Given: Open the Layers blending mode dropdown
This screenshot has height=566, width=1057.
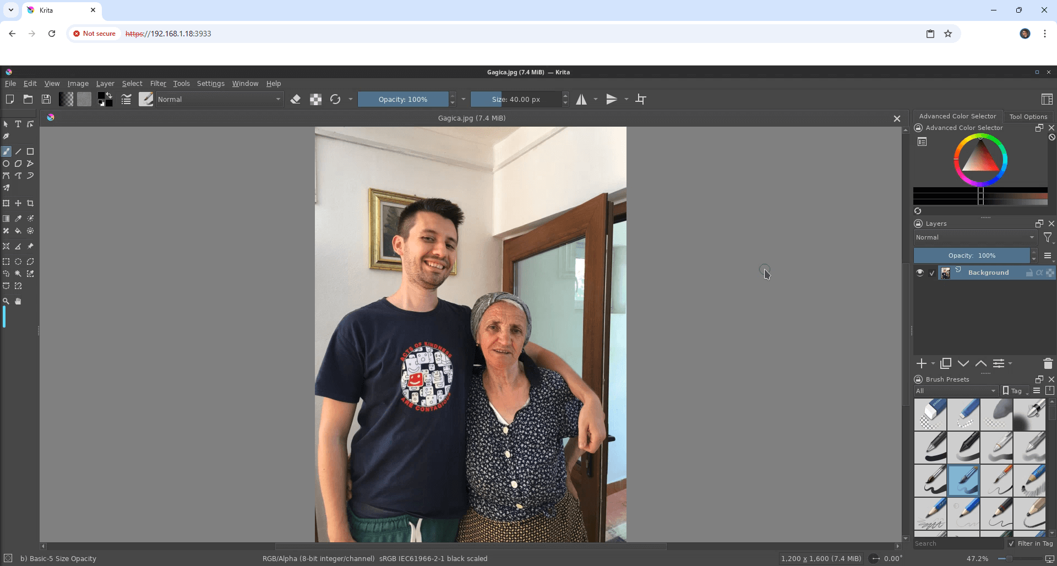Looking at the screenshot, I should pos(976,237).
